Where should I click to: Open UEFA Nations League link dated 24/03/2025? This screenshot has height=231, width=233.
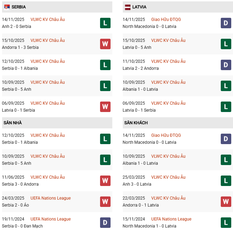point(50,198)
